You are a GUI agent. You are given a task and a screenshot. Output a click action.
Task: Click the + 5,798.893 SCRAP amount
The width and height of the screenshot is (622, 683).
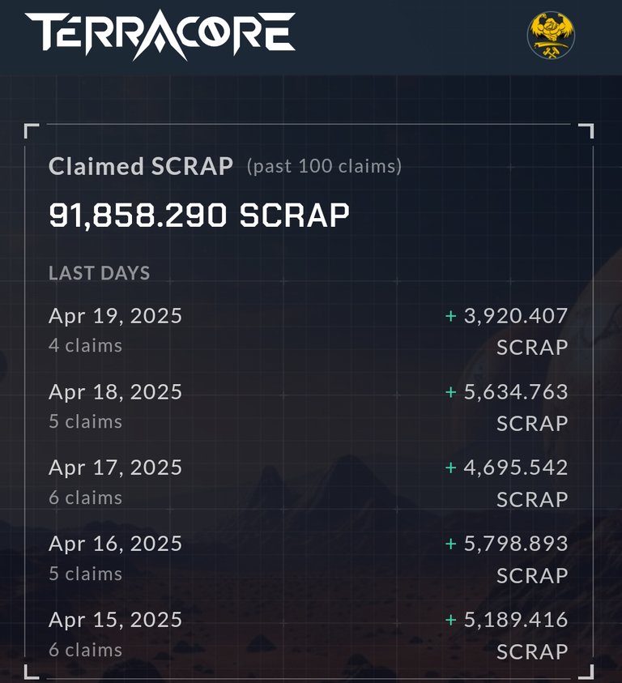pyautogui.click(x=506, y=559)
